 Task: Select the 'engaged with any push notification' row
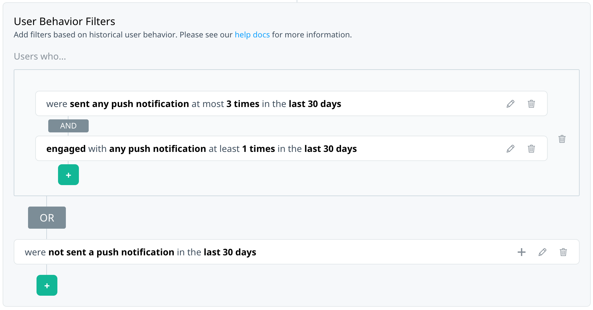click(x=291, y=148)
